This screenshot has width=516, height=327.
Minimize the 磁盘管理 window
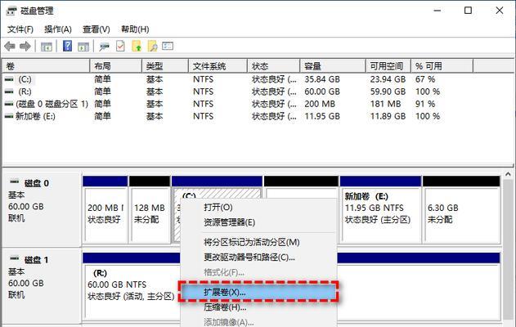tap(437, 11)
